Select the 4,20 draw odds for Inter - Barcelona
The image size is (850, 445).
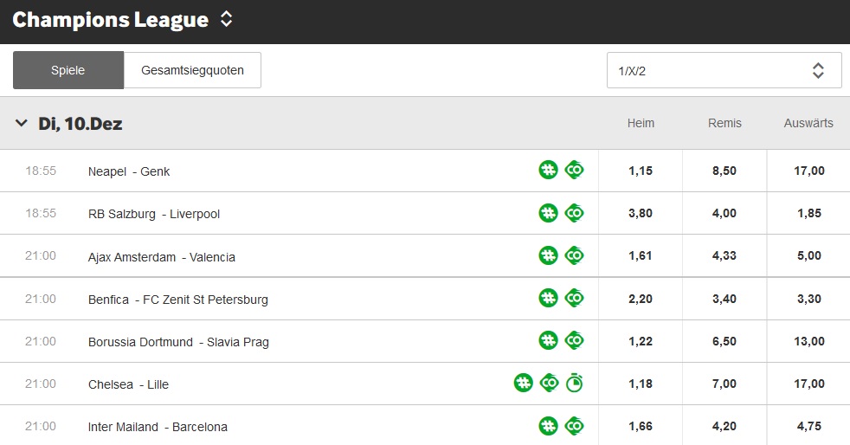pyautogui.click(x=724, y=426)
